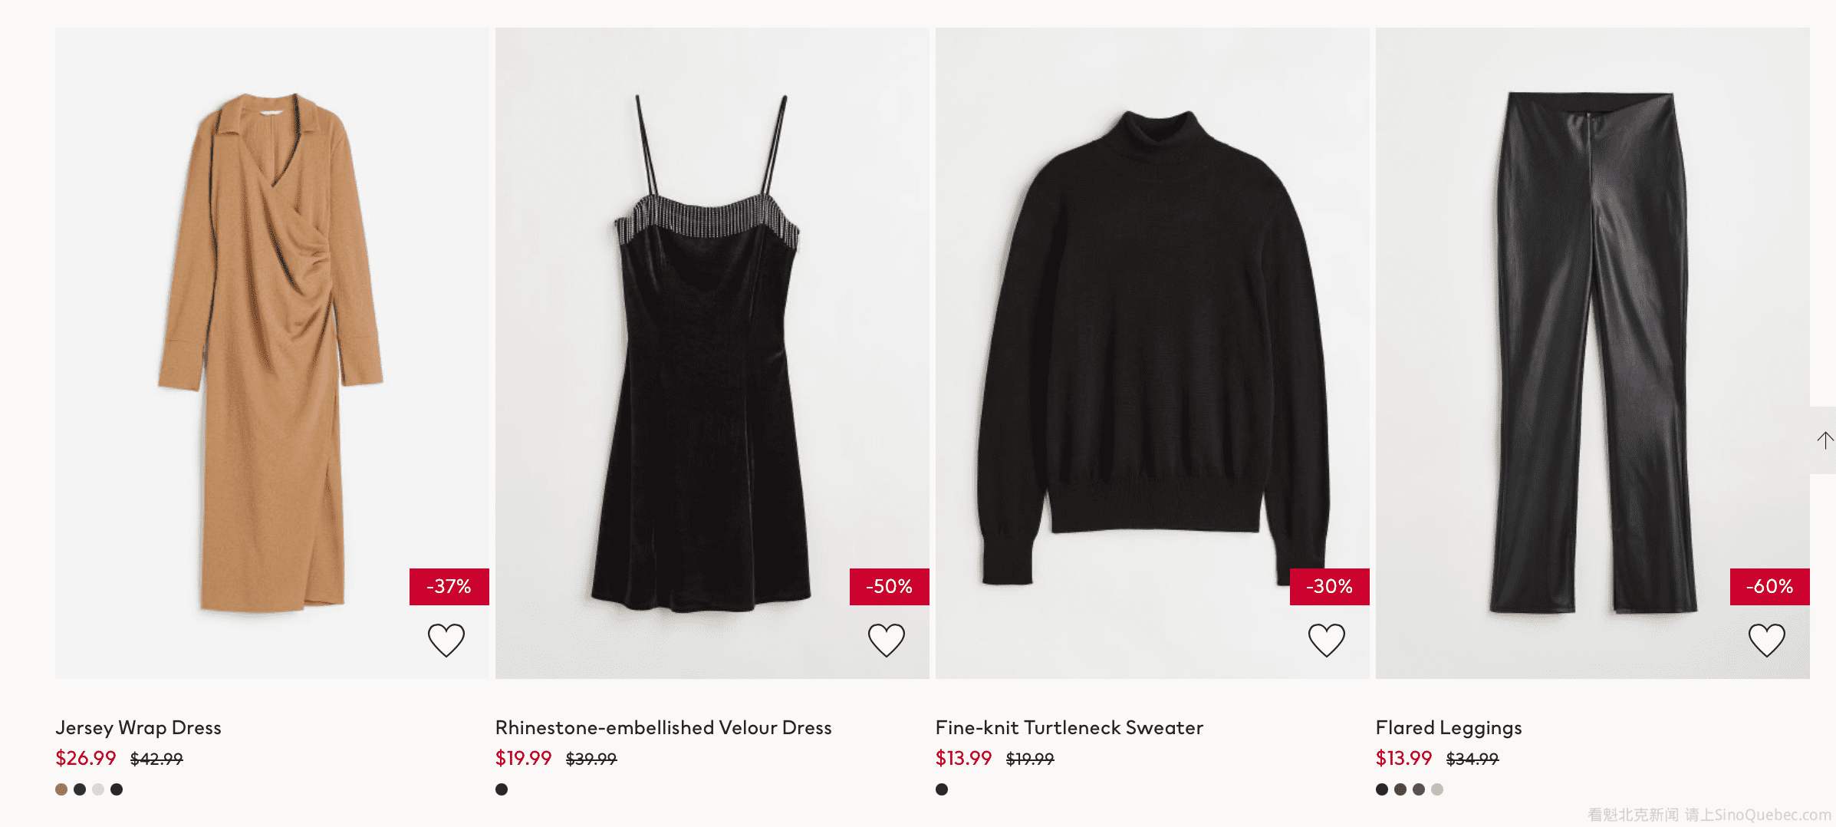The width and height of the screenshot is (1836, 827).
Task: Click the Fine-knit Turtleneck Sweater title
Action: (1069, 727)
